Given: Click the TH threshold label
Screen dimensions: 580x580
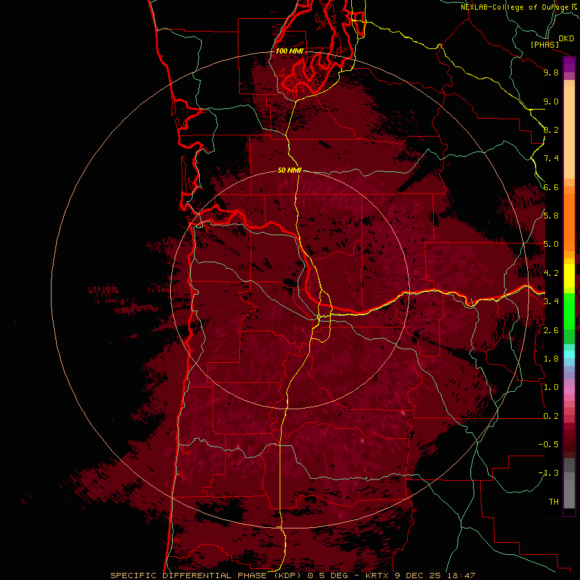Looking at the screenshot, I should (554, 502).
